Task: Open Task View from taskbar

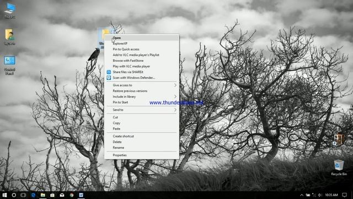Action: coord(23,195)
